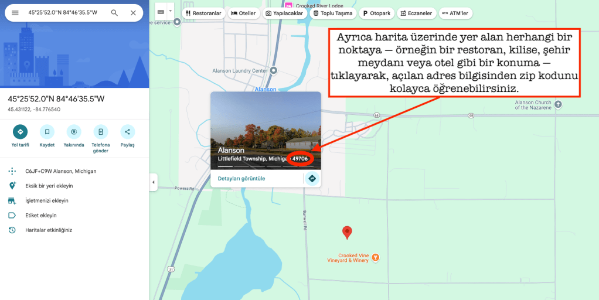Open the hamburger menu in search bar

(15, 13)
